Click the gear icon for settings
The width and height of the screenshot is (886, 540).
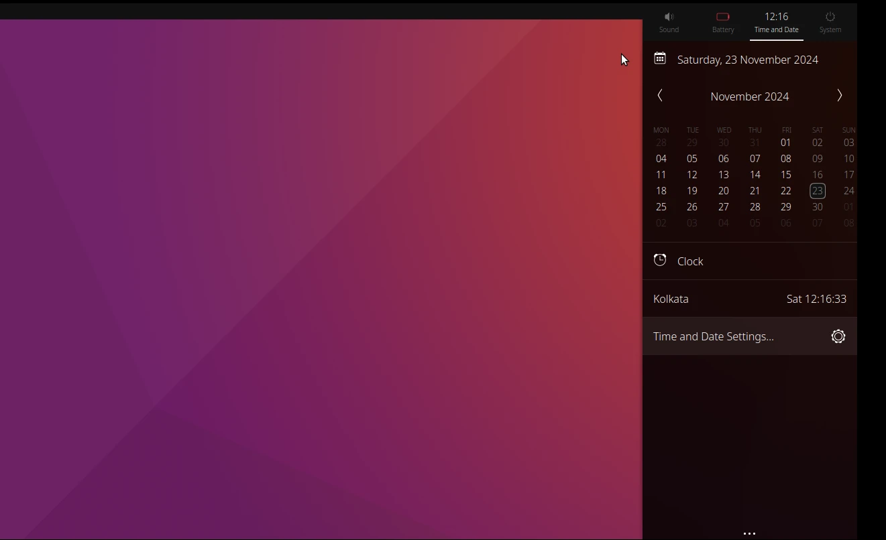pos(838,336)
